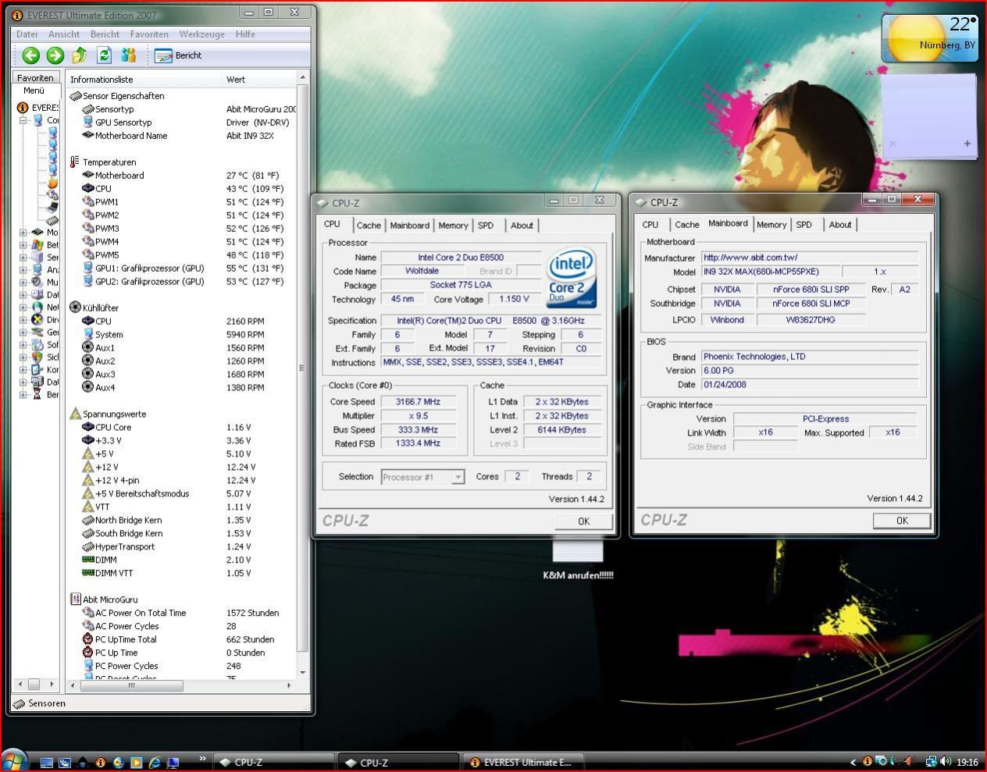Image resolution: width=987 pixels, height=772 pixels.
Task: Click the Wert column header
Action: coord(260,80)
